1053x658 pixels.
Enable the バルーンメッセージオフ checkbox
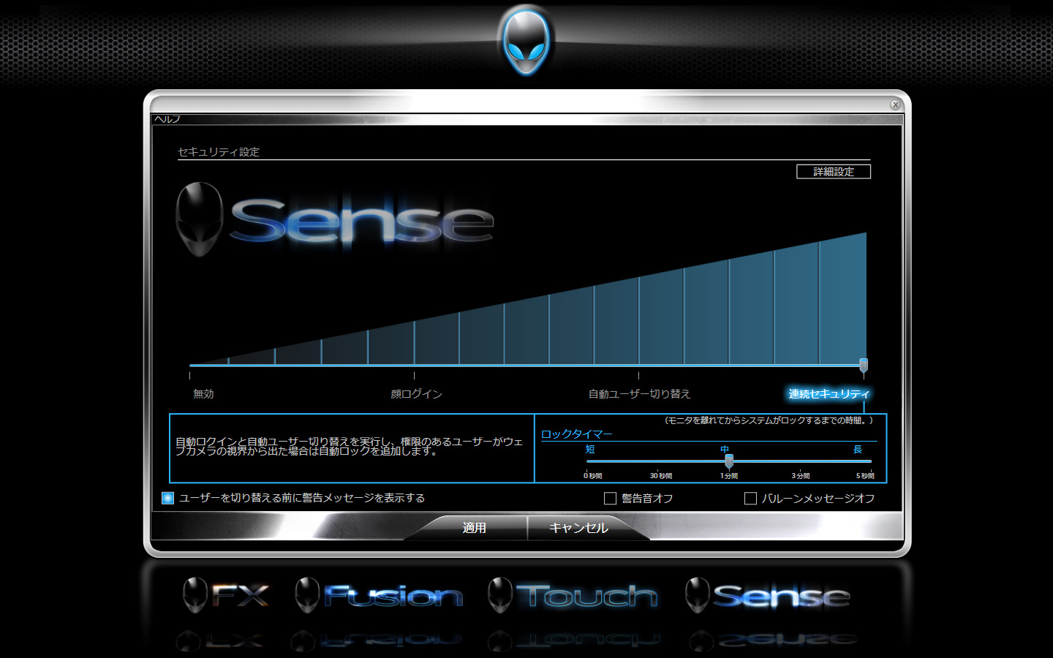[x=750, y=499]
